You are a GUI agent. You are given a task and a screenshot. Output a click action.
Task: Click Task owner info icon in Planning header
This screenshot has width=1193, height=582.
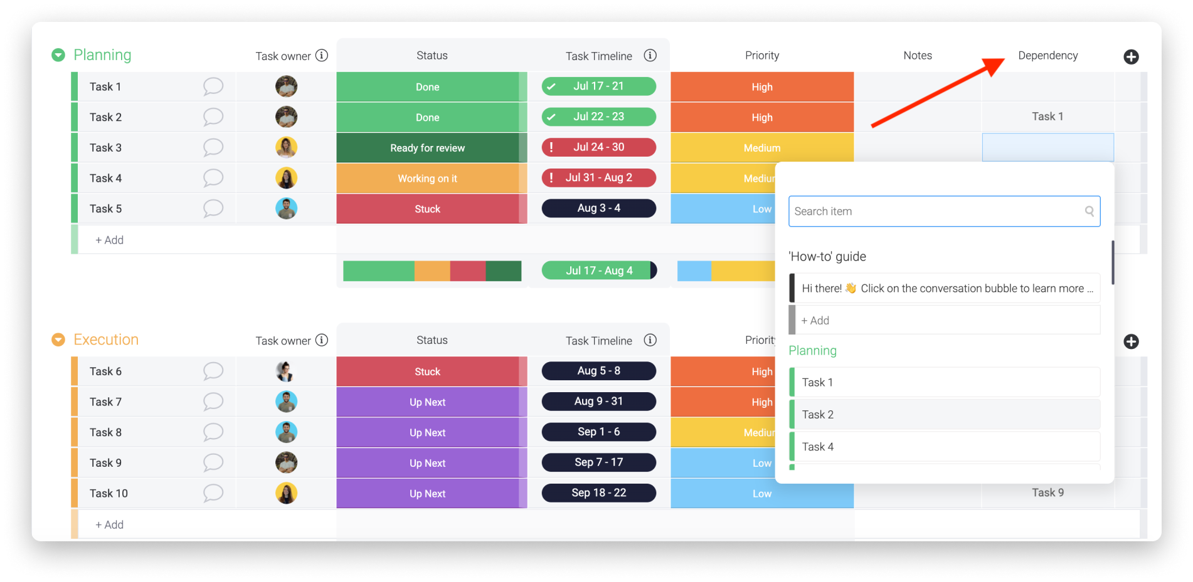tap(322, 56)
